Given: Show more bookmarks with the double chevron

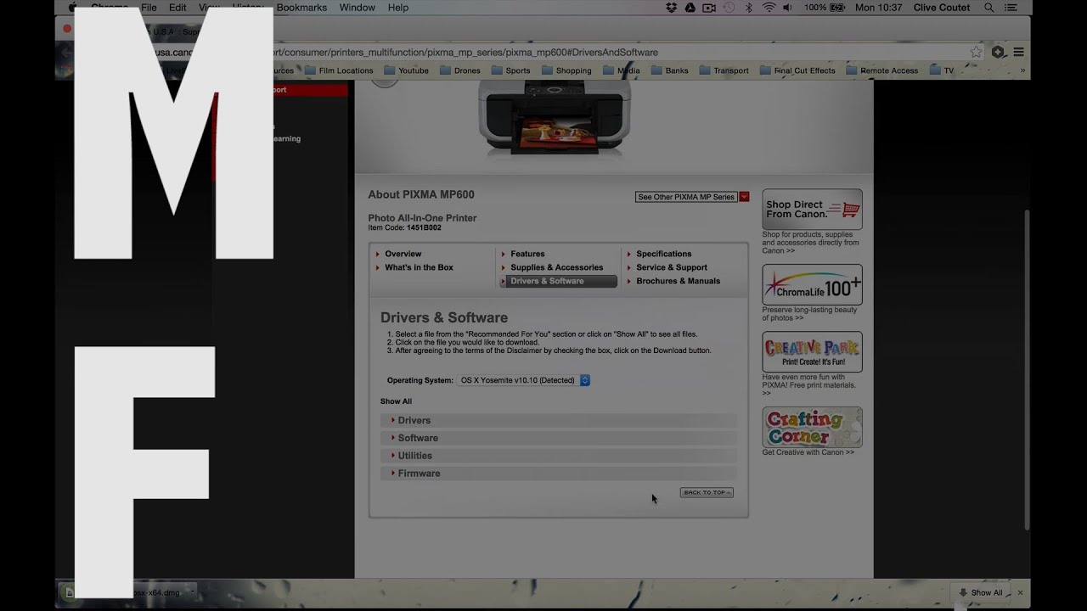Looking at the screenshot, I should coord(1022,70).
